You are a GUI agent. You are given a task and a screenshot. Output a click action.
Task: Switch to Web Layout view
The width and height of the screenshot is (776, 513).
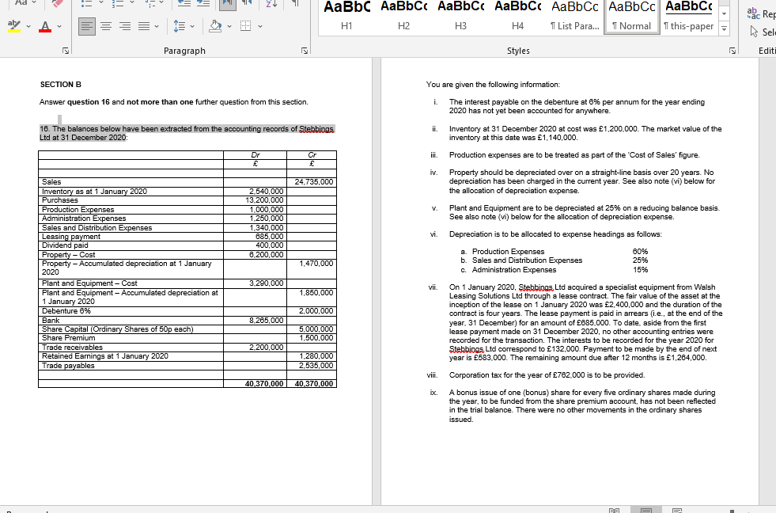coord(677,510)
